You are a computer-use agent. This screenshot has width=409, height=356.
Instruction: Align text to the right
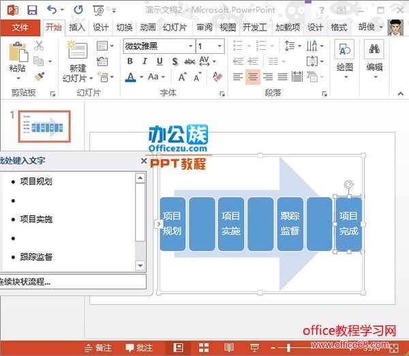coord(268,77)
